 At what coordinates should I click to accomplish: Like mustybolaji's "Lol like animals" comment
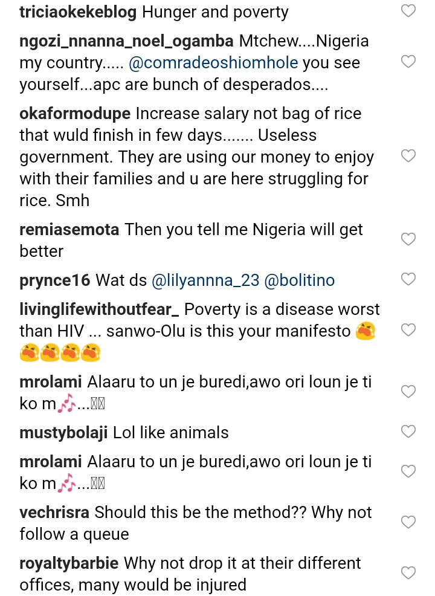pyautogui.click(x=408, y=431)
